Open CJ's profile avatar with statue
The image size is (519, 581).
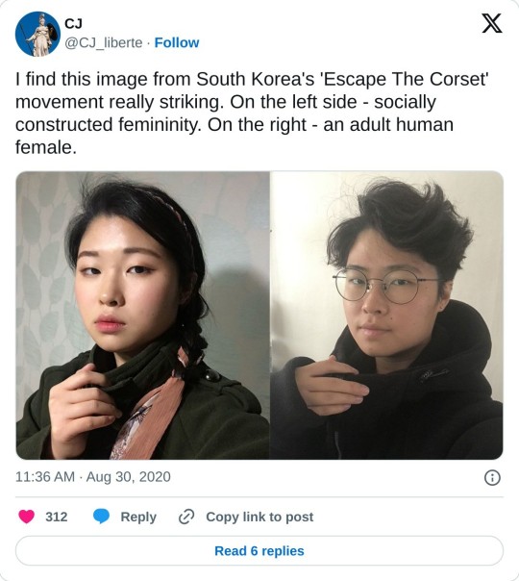pos(37,34)
